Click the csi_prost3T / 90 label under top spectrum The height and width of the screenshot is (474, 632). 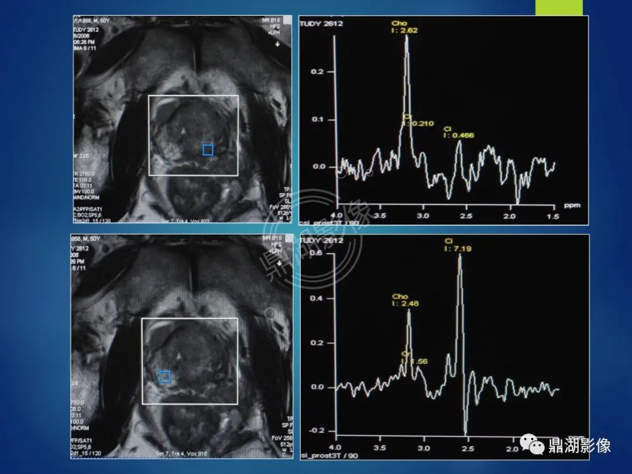tap(329, 222)
